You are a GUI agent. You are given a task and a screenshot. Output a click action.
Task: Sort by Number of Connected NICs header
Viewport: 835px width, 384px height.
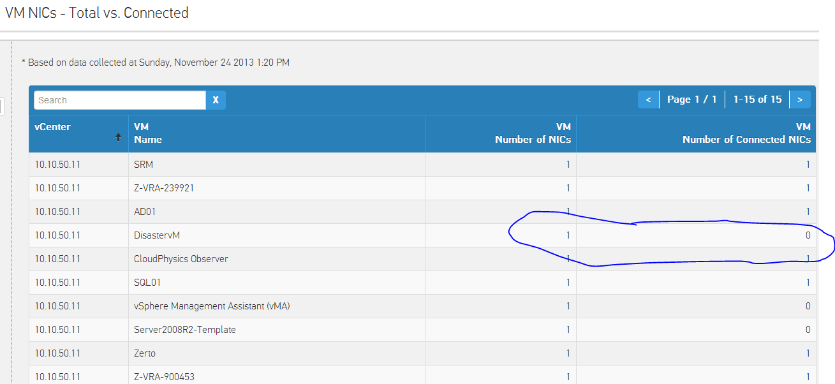[746, 133]
